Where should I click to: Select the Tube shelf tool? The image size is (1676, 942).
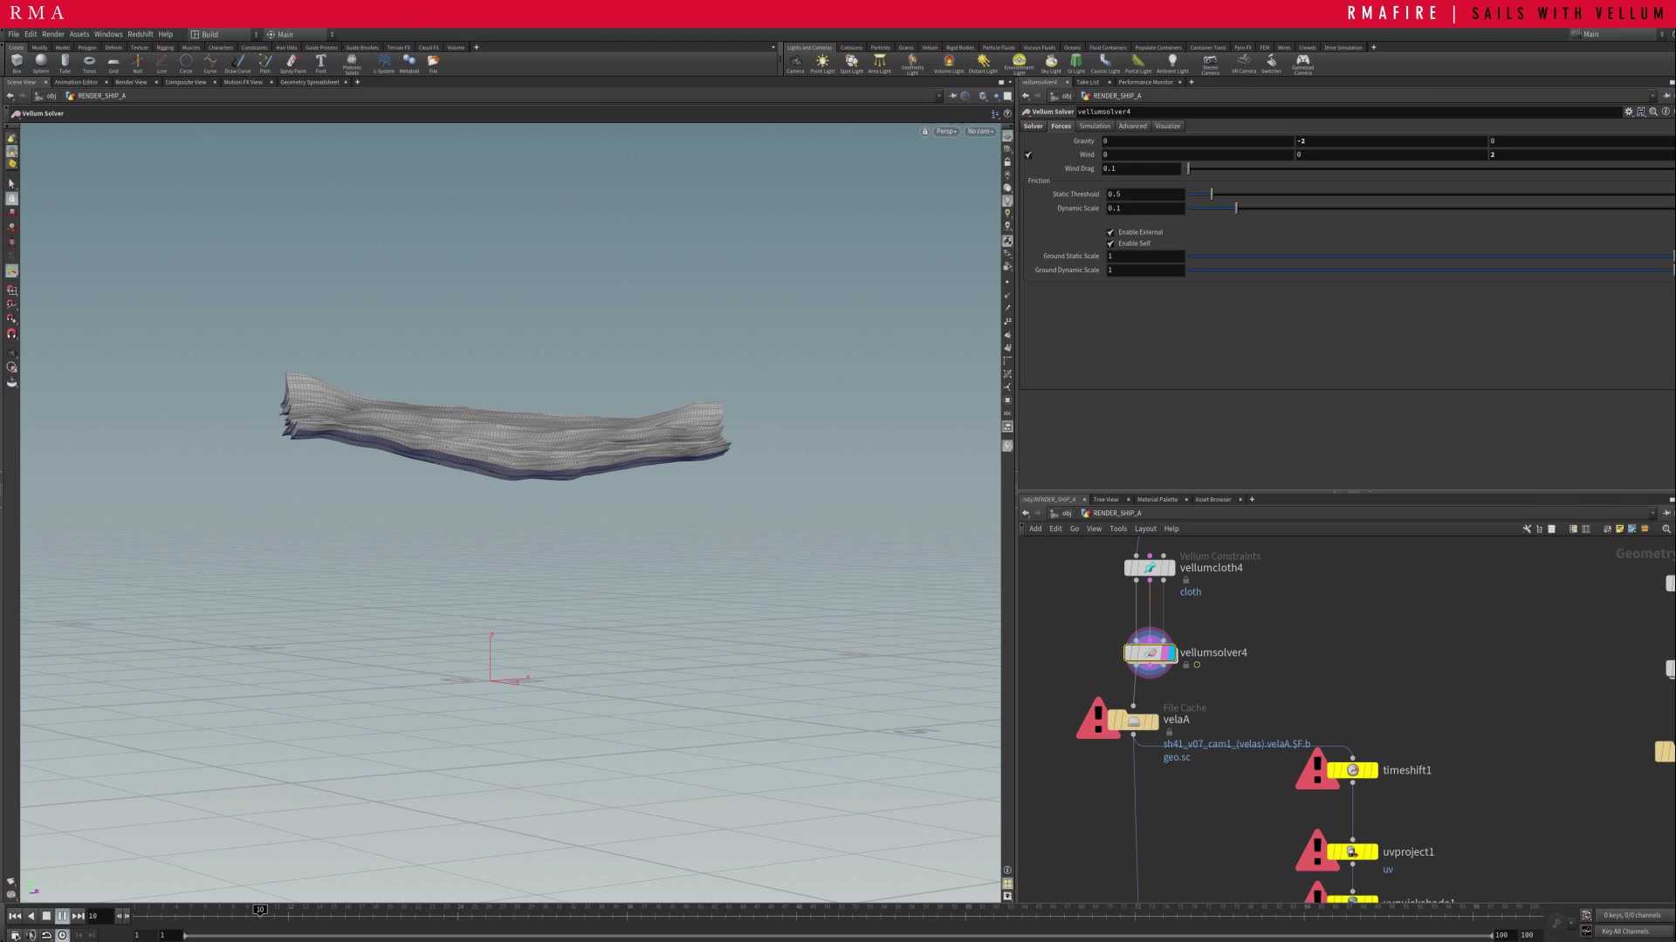(65, 63)
